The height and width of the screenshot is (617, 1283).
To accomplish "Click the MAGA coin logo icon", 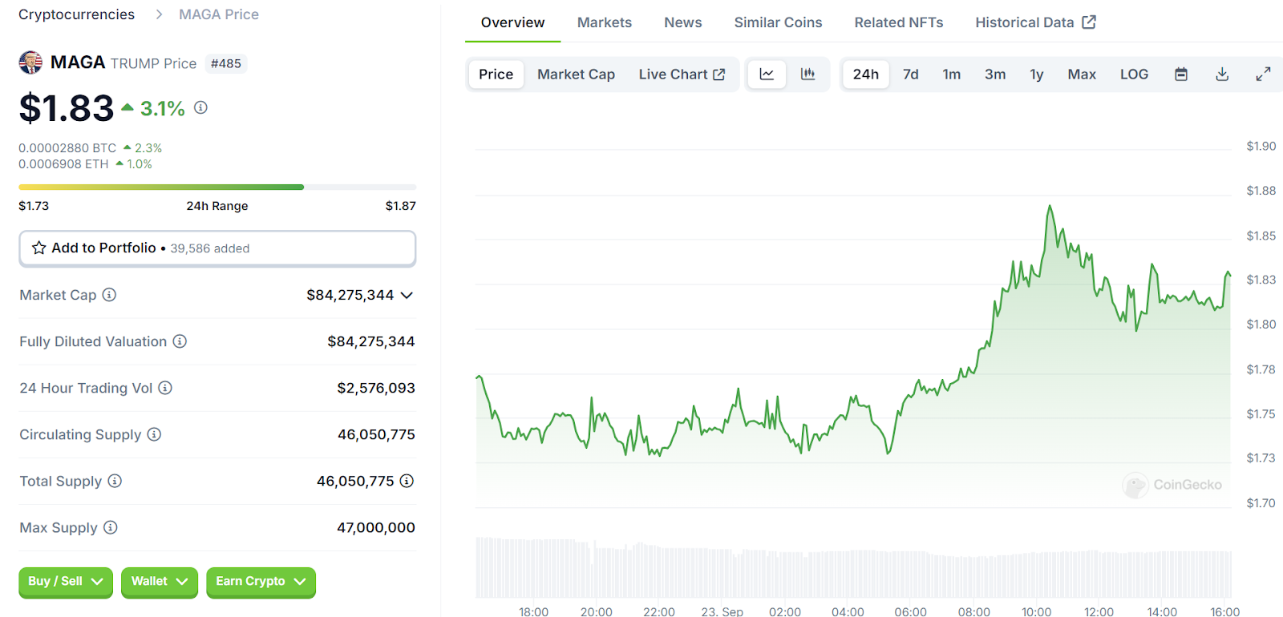I will (30, 63).
